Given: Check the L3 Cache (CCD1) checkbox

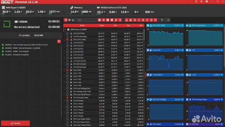Looking at the screenshot, I should 67,61.
